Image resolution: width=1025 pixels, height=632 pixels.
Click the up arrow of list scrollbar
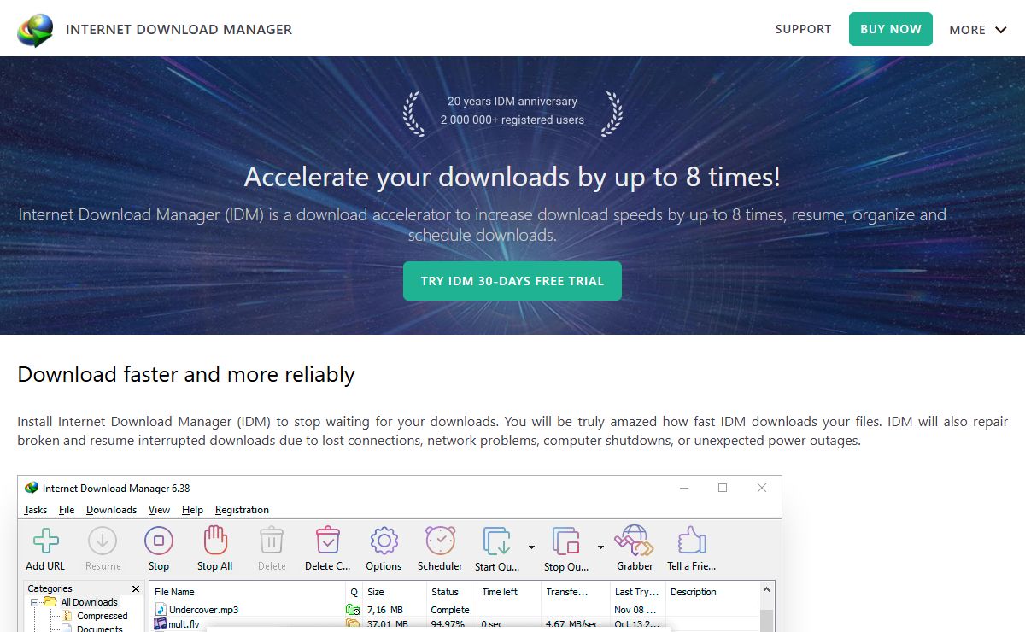[766, 590]
